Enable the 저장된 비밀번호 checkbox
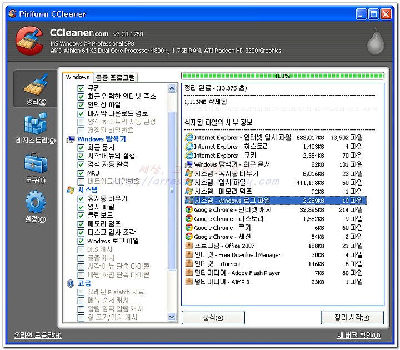Screen dimensions: 400x350 pos(81,131)
